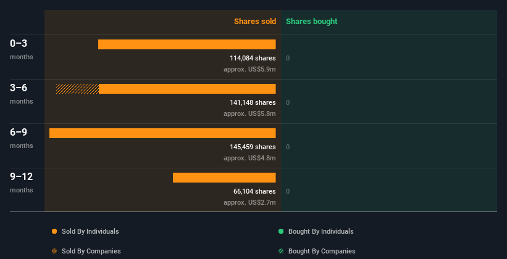Click the orange Sold By Individuals legend dot
The width and height of the screenshot is (507, 259).
[x=54, y=231]
